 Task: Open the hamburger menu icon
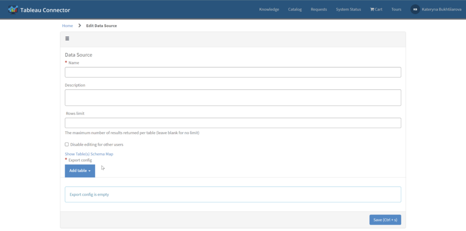pyautogui.click(x=67, y=38)
